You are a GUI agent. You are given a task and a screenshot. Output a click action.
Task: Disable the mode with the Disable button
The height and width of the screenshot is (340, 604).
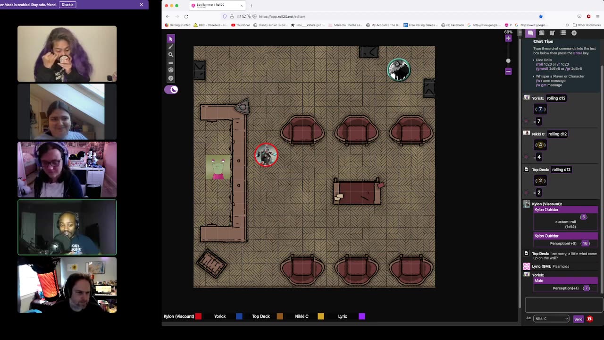click(67, 5)
